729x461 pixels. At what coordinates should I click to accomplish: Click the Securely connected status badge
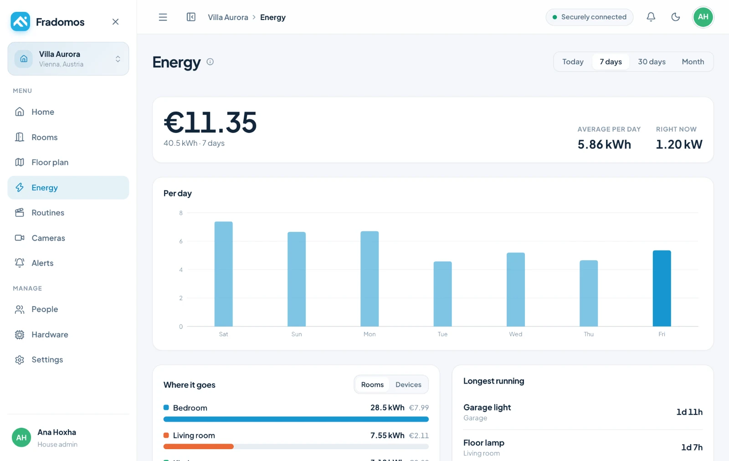pos(589,17)
